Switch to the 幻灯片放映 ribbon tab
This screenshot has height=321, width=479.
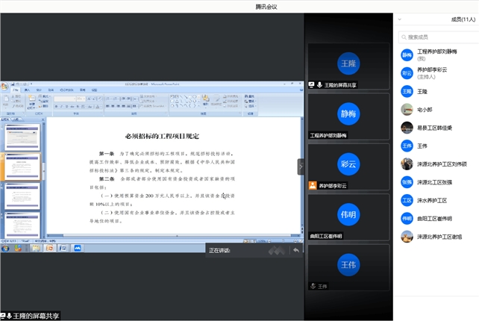pyautogui.click(x=66, y=90)
